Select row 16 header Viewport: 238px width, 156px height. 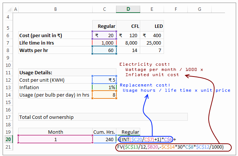(8, 110)
